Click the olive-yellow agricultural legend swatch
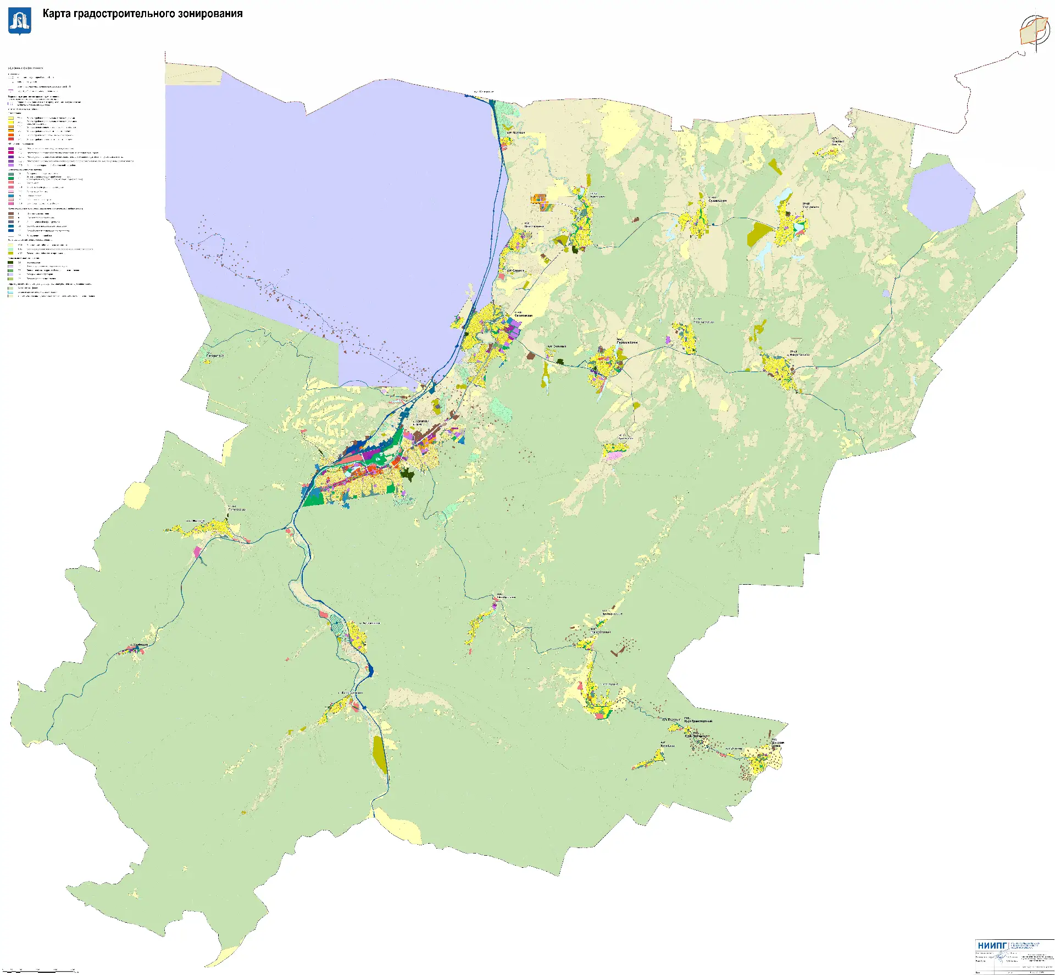This screenshot has height=975, width=1055. (x=11, y=253)
